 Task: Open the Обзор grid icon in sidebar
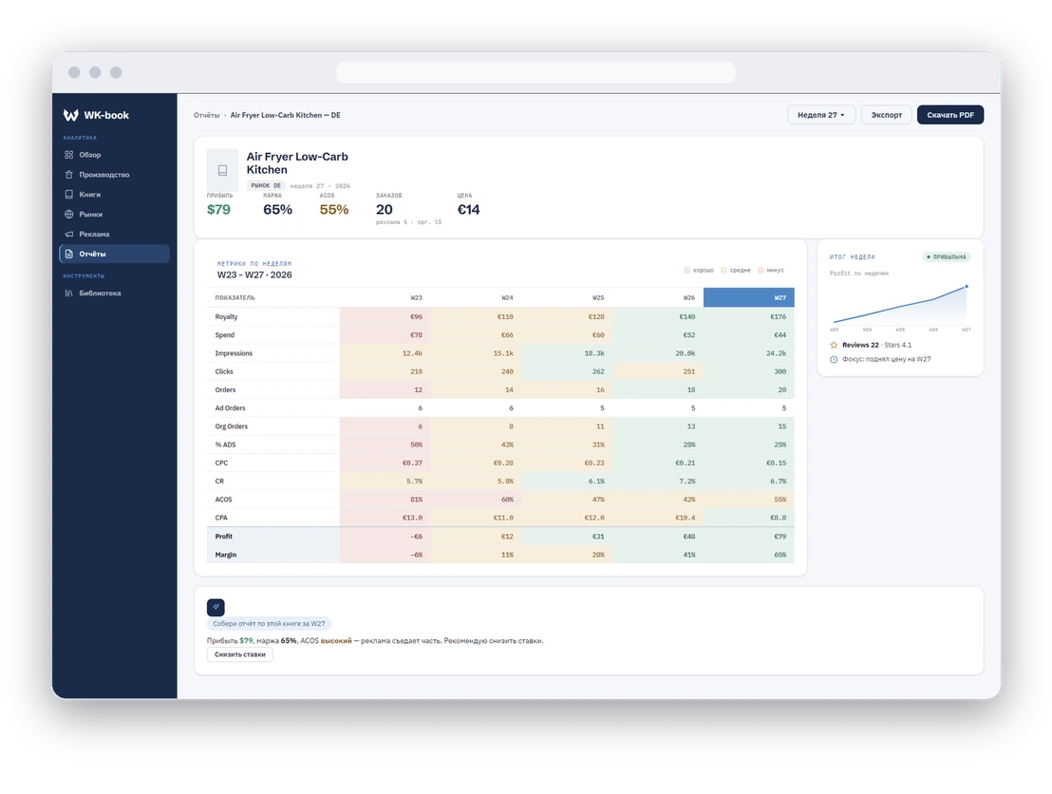click(x=68, y=155)
